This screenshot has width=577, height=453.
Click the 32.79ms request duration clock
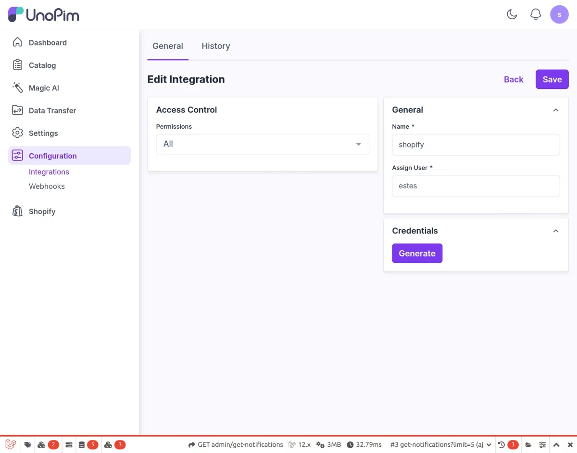(364, 445)
